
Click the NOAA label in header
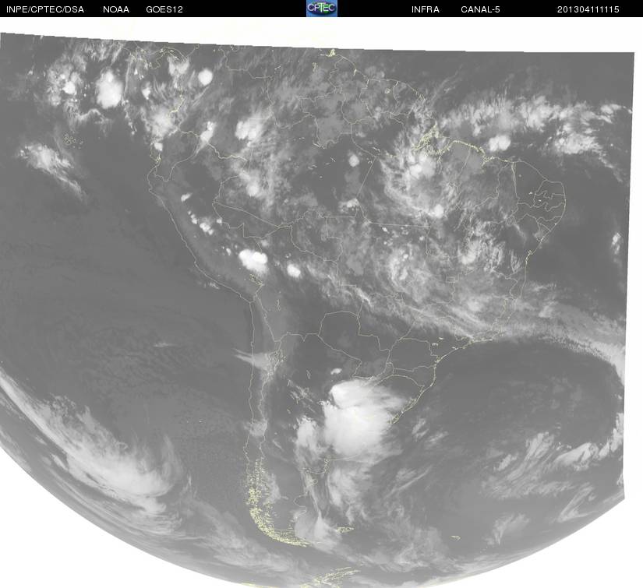(116, 9)
